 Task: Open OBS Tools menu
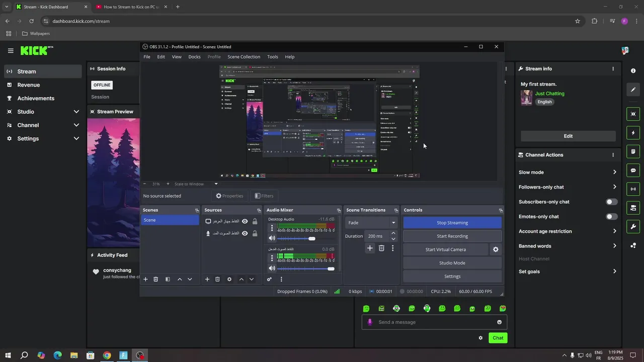pos(273,57)
